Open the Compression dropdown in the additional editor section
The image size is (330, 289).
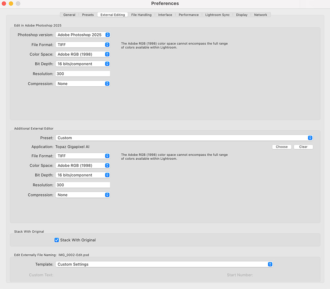82,195
